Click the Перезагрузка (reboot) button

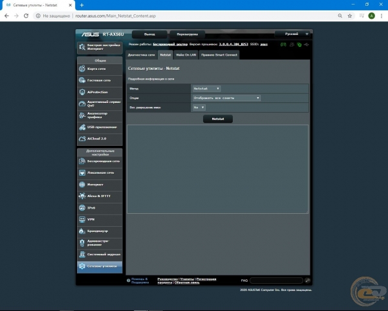pos(187,34)
